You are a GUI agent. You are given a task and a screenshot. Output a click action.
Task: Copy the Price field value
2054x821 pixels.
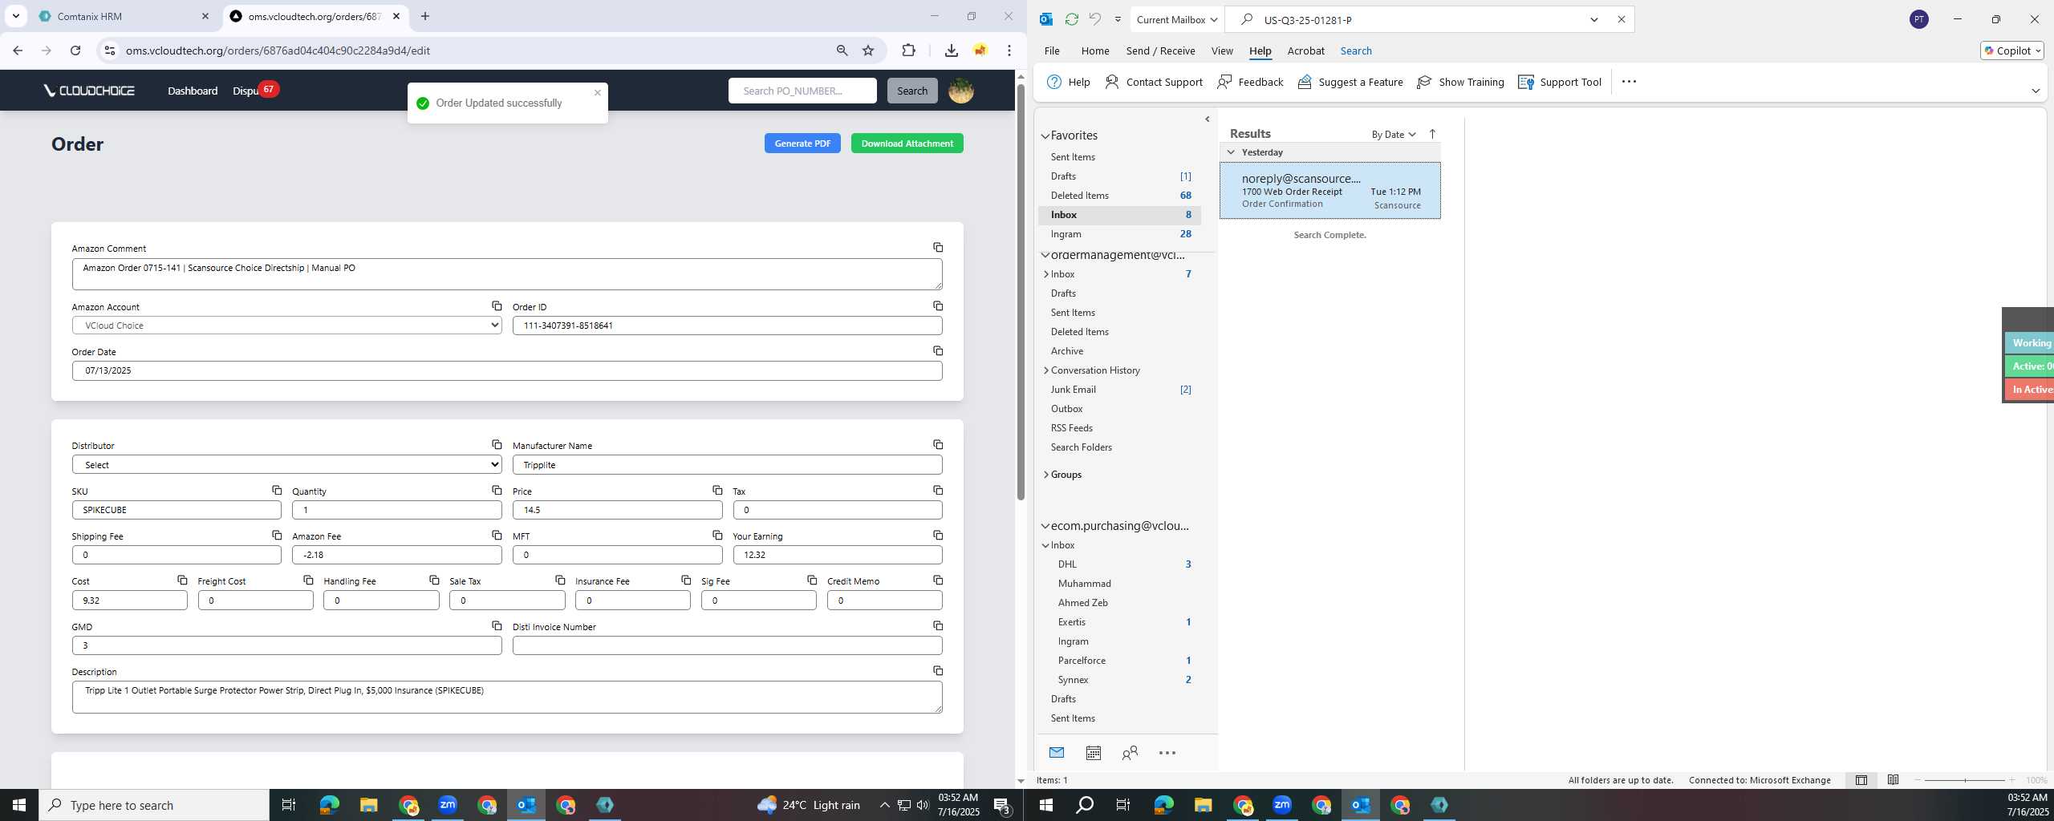tap(716, 490)
